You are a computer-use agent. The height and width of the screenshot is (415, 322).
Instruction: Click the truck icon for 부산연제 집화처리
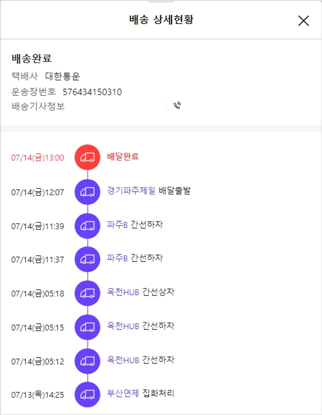88,394
